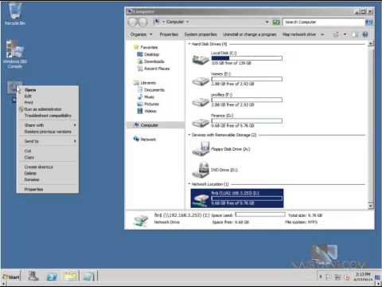Image resolution: width=382 pixels, height=287 pixels.
Task: Open address bar history dropdown arrow
Action: (x=267, y=22)
